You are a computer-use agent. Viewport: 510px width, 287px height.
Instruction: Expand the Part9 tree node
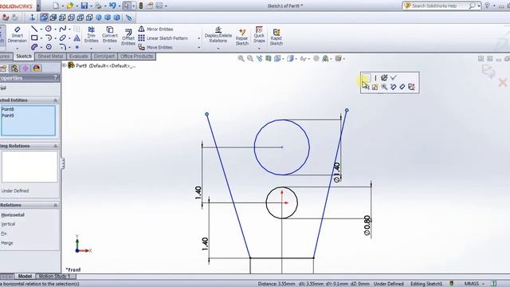[64, 65]
